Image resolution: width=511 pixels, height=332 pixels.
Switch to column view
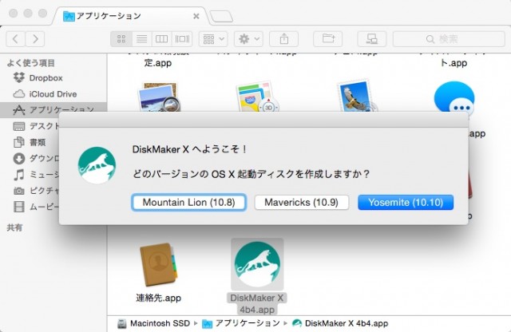[x=161, y=39]
